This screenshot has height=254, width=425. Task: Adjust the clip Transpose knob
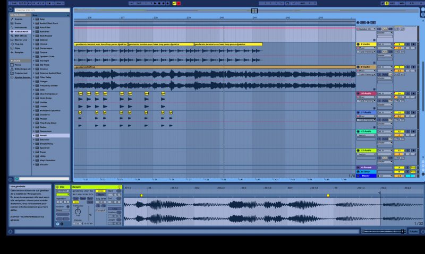[78, 212]
